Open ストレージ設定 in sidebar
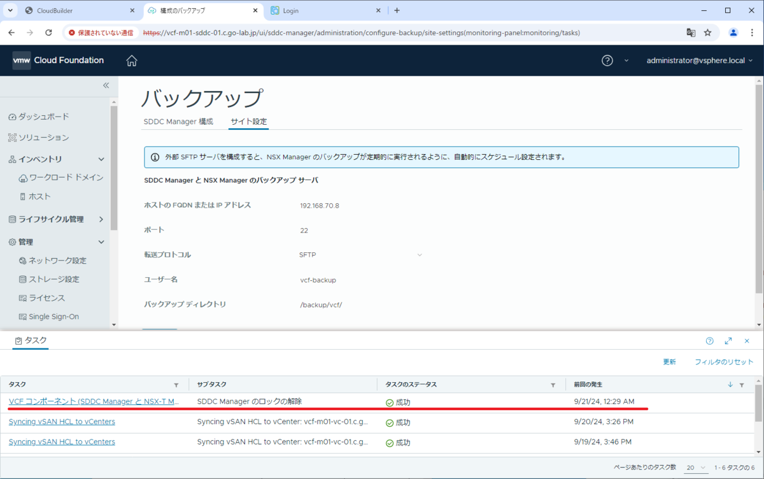 (x=49, y=279)
